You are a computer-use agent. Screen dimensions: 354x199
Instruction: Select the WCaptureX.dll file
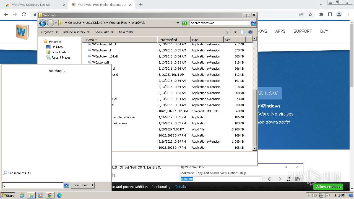tap(102, 50)
